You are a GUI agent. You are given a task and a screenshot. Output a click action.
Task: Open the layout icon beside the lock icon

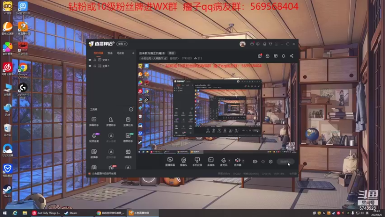pos(276,56)
